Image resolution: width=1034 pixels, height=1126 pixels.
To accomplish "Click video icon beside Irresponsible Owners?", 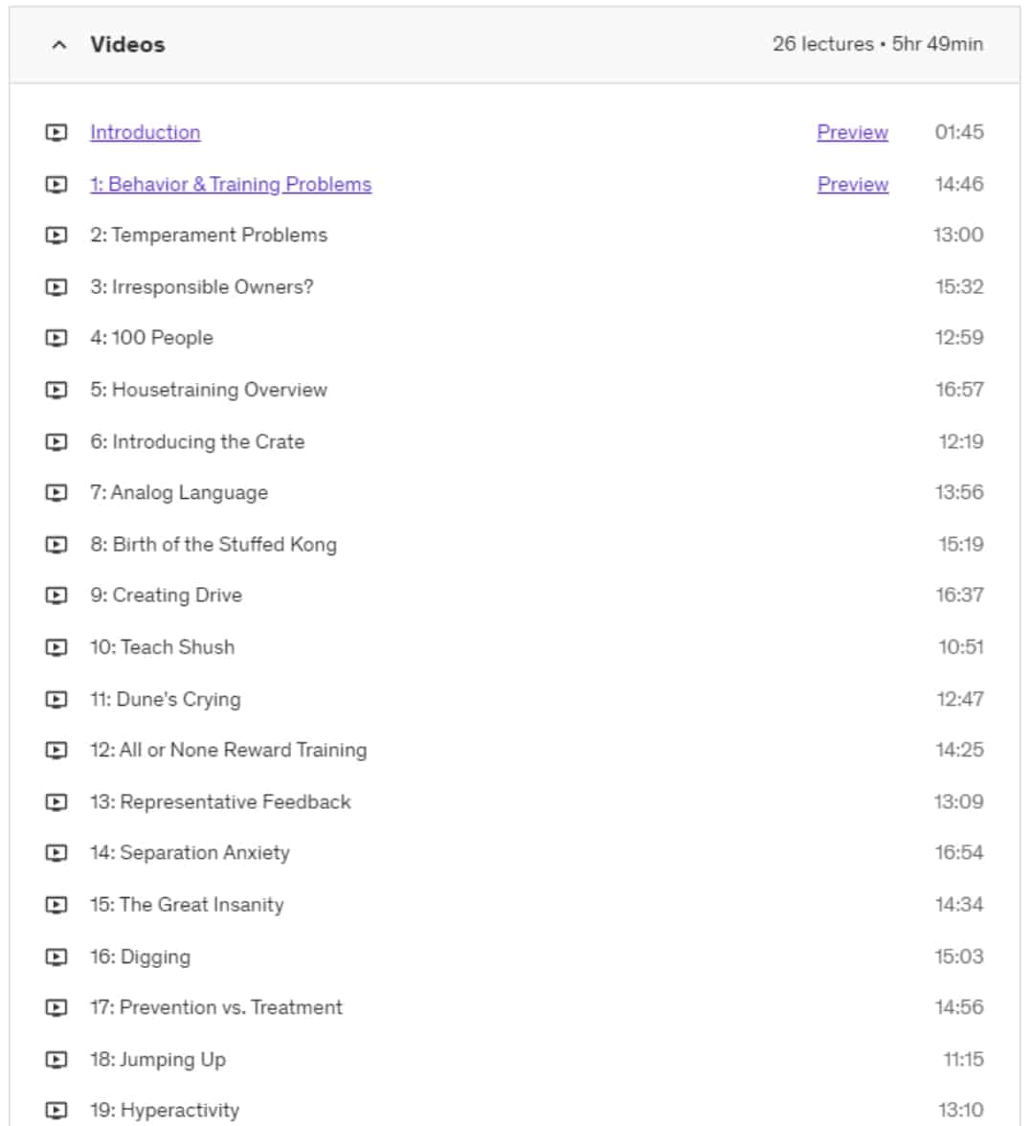I will tap(56, 287).
